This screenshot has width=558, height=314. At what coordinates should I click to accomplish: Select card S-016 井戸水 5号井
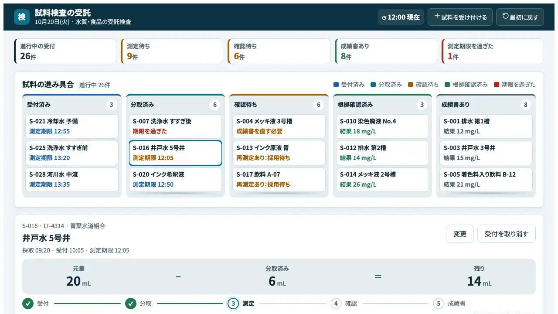[x=175, y=153]
